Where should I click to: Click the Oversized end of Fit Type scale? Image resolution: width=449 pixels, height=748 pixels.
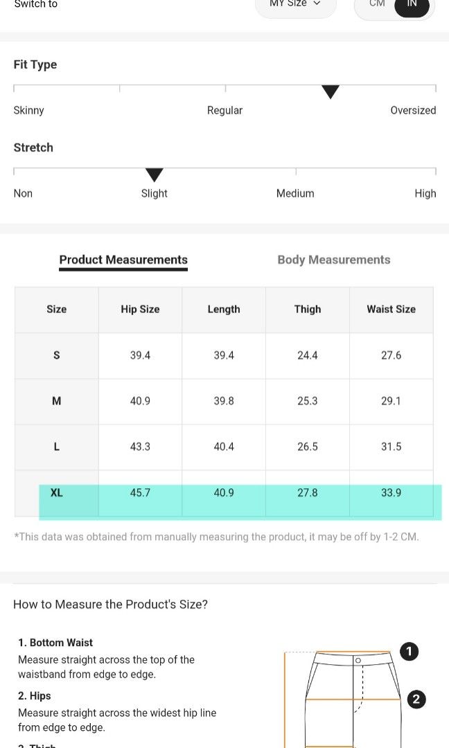tap(413, 110)
